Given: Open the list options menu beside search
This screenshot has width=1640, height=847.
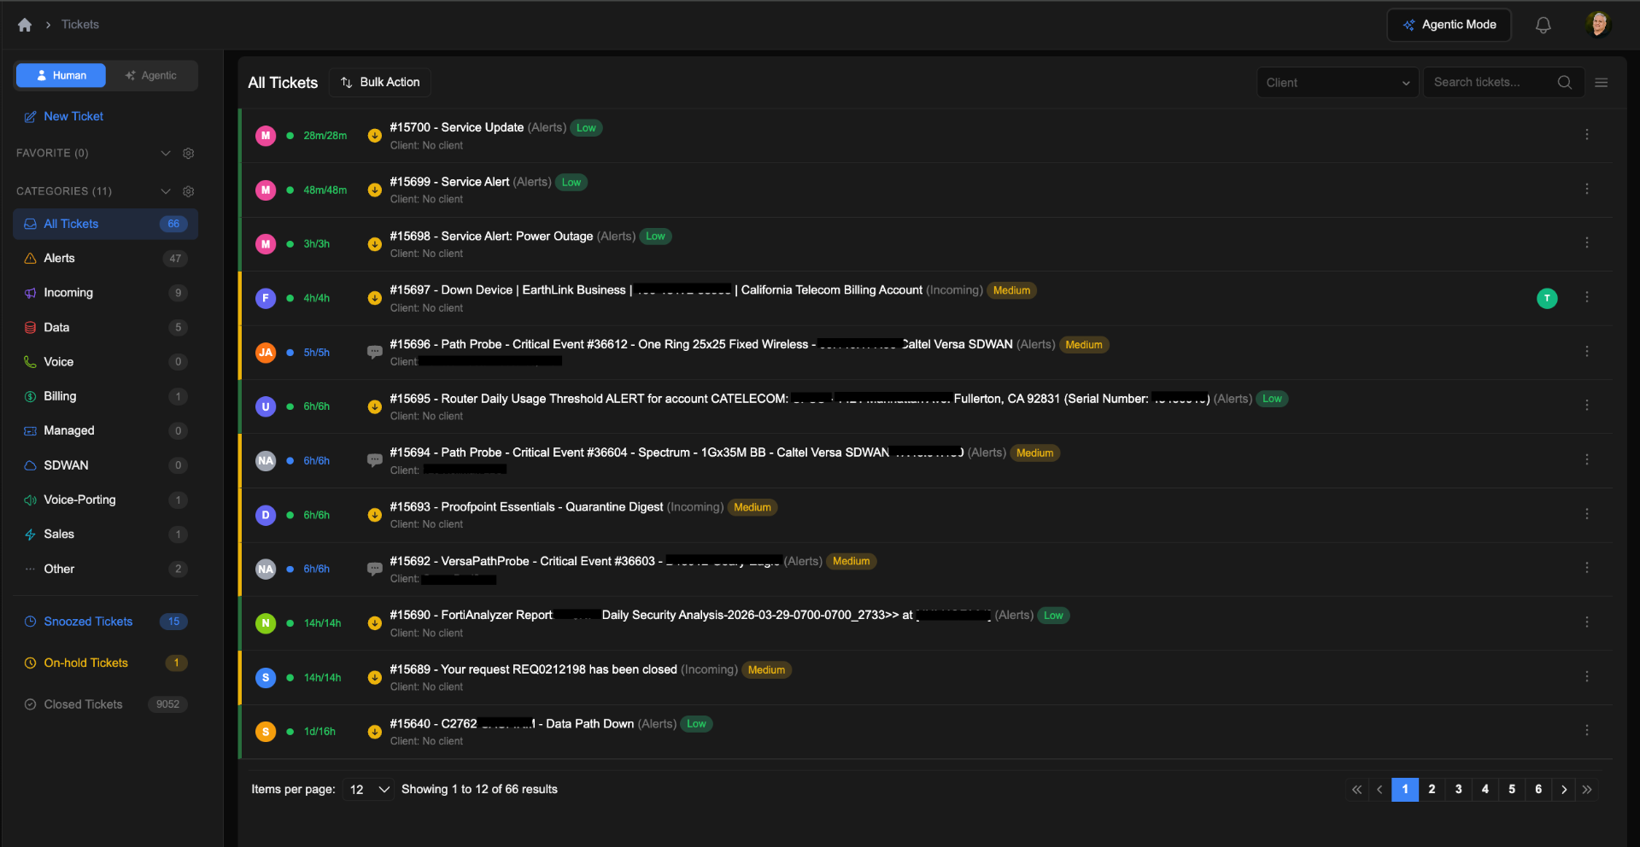Looking at the screenshot, I should pyautogui.click(x=1602, y=82).
